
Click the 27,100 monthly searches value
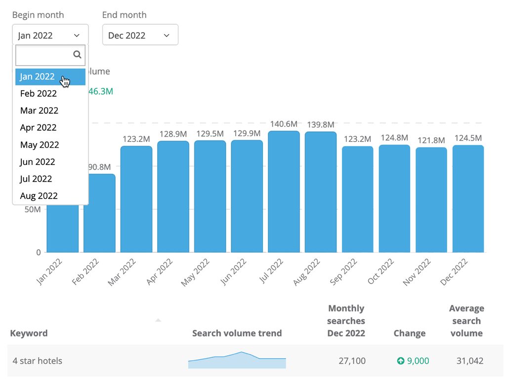(352, 361)
